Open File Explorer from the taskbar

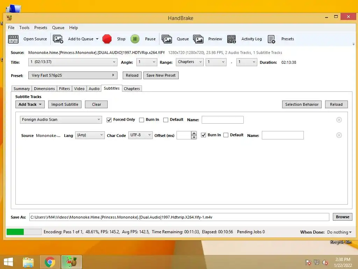[28, 262]
